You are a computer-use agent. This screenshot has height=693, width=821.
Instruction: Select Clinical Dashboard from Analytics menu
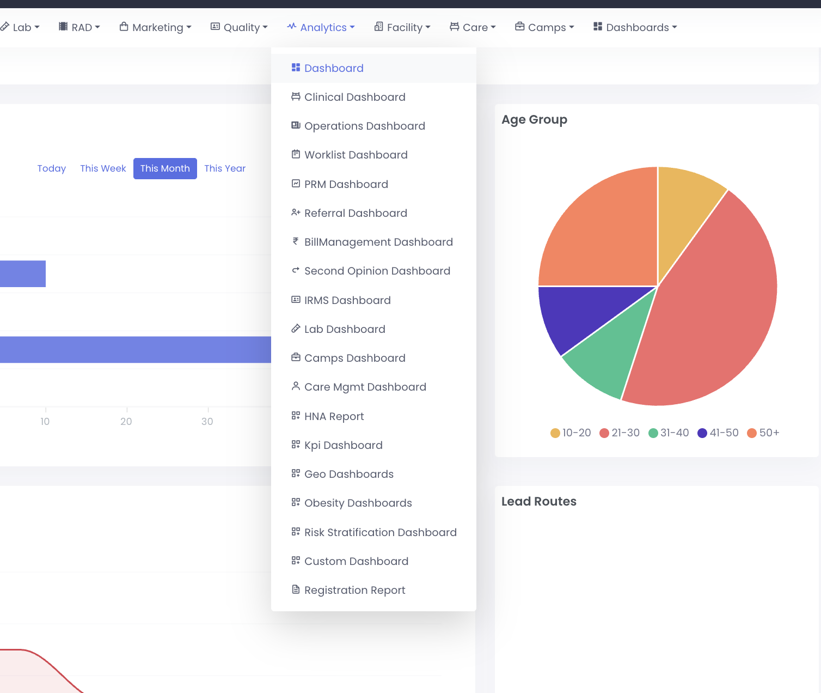354,97
